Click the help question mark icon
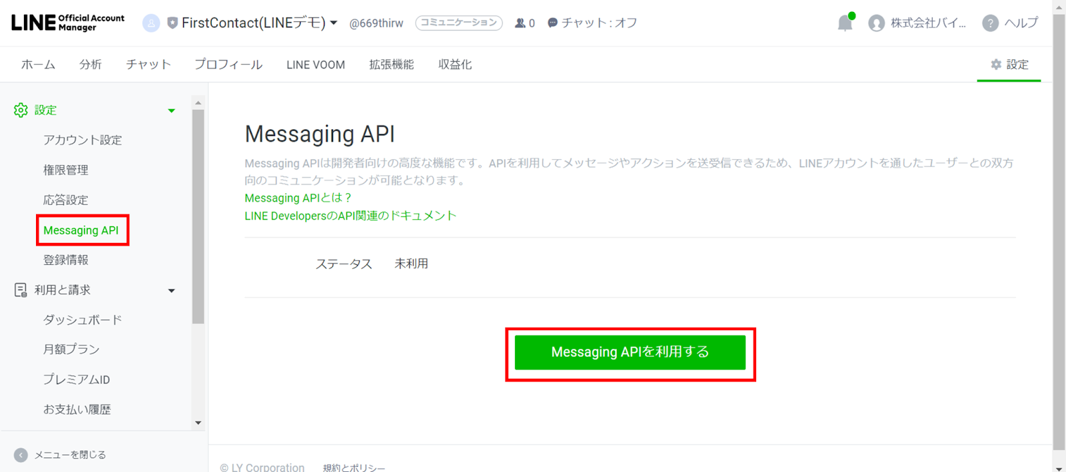 point(991,23)
